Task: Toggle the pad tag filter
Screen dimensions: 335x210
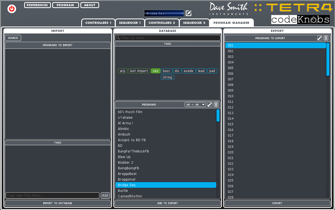Action: [212, 71]
